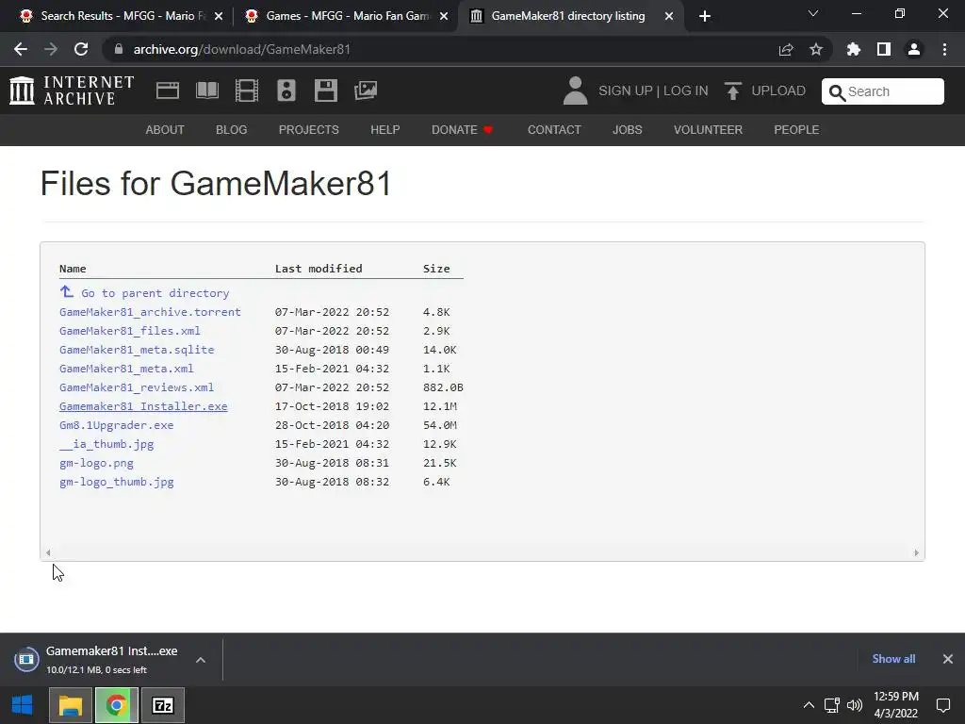Screen dimensions: 965x724
Task: Open the notification center icon
Action: tap(943, 705)
